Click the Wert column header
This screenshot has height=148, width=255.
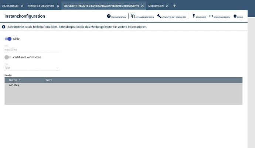(48, 80)
